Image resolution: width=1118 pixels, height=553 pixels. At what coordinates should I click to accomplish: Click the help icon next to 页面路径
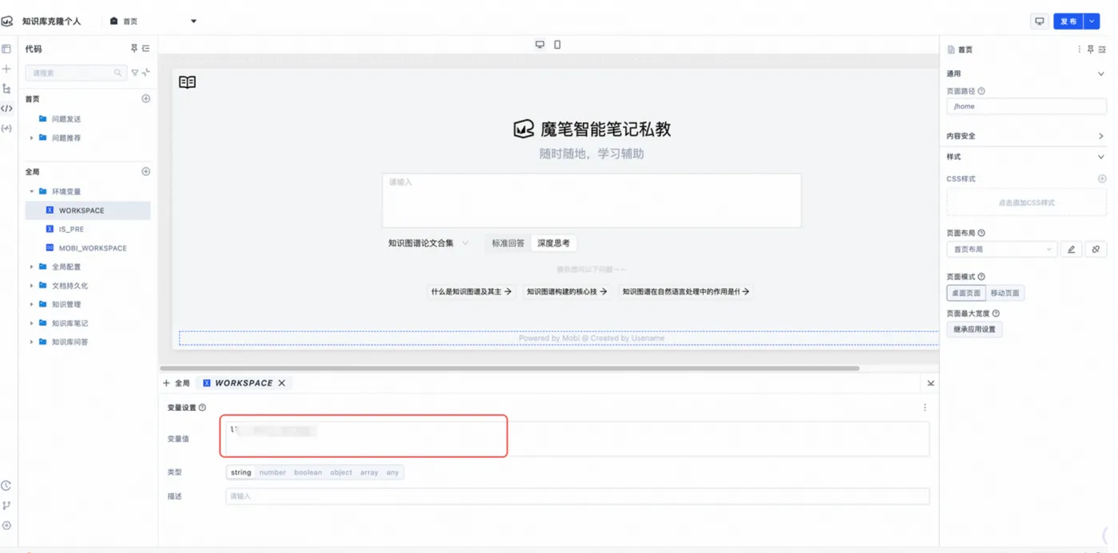click(x=981, y=91)
